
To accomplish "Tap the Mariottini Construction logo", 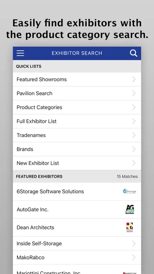I will (129, 272).
